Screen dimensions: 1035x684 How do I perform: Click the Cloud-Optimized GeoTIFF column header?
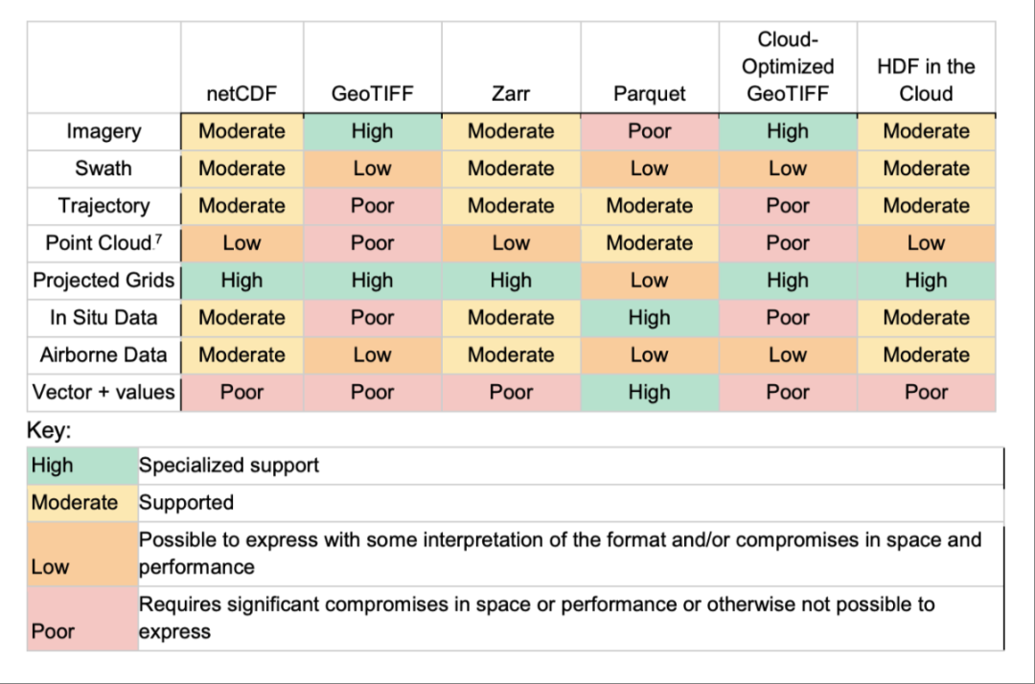pos(787,67)
